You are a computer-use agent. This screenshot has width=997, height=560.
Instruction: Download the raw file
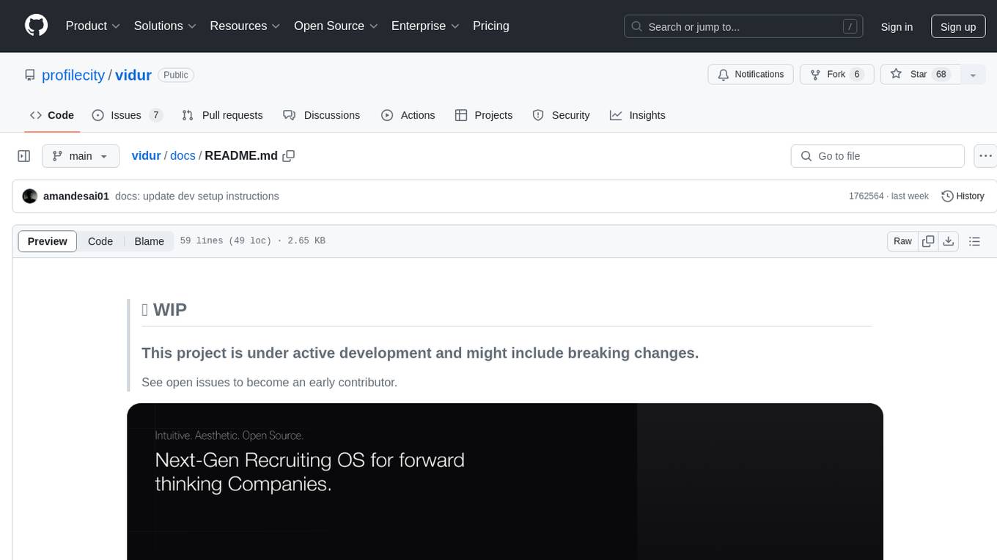(949, 241)
